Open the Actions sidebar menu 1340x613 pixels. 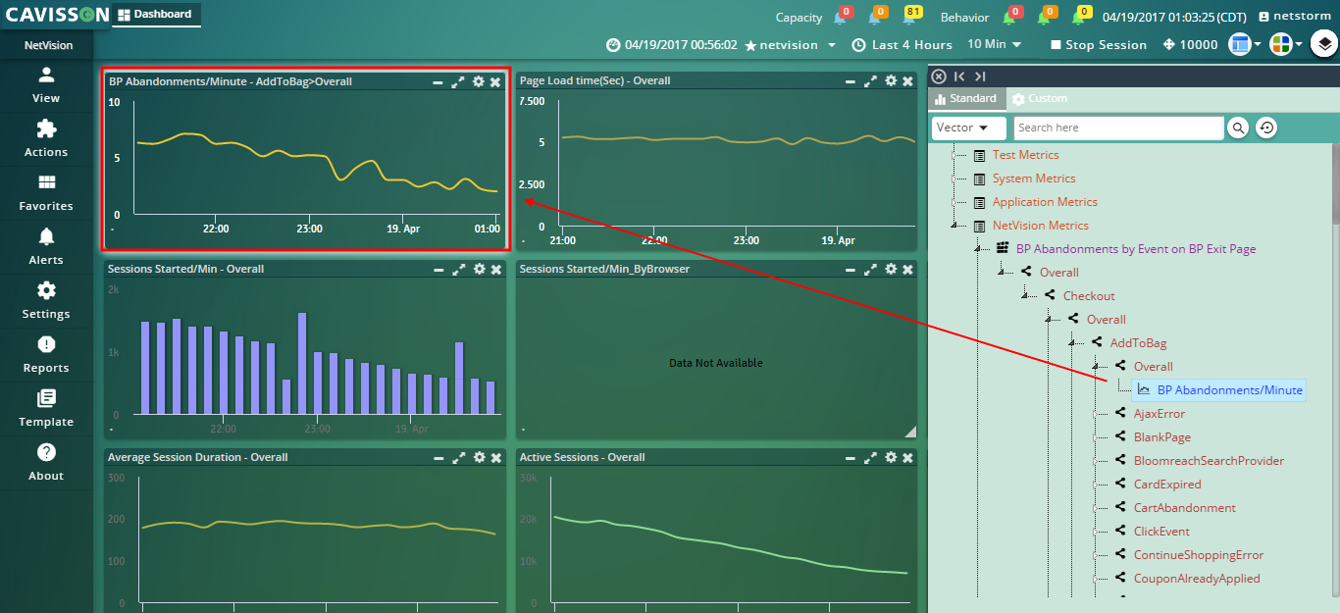[46, 139]
